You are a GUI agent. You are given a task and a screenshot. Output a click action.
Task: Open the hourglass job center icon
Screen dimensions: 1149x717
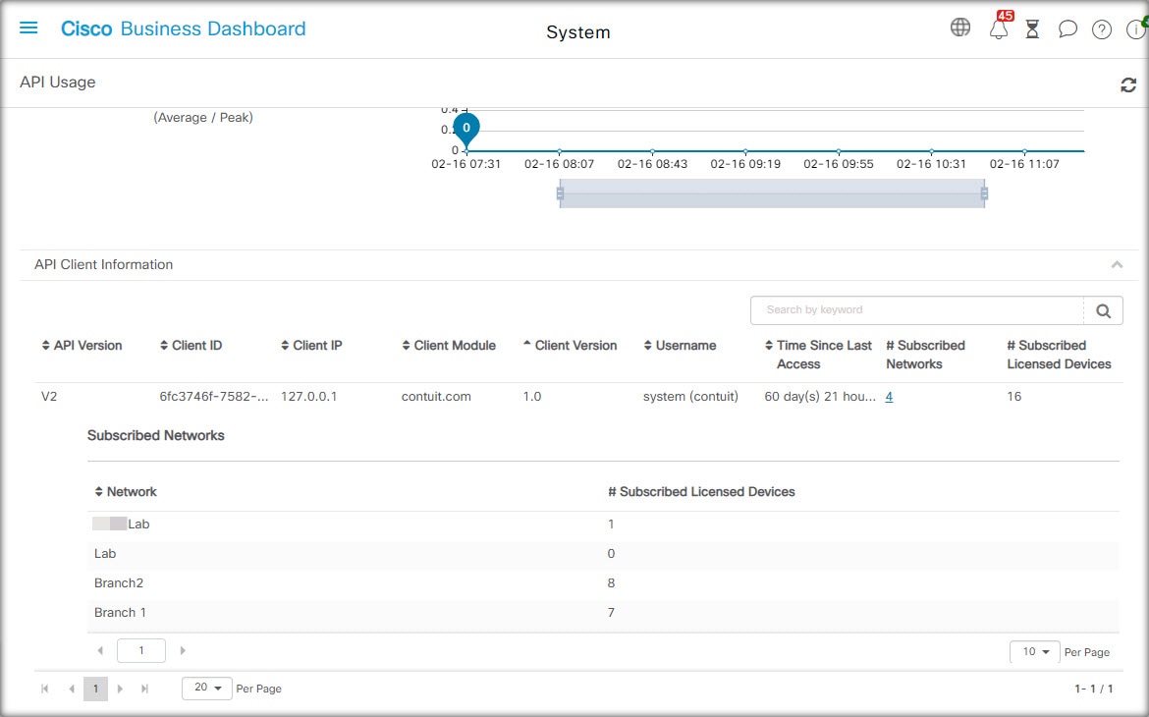pos(1032,29)
